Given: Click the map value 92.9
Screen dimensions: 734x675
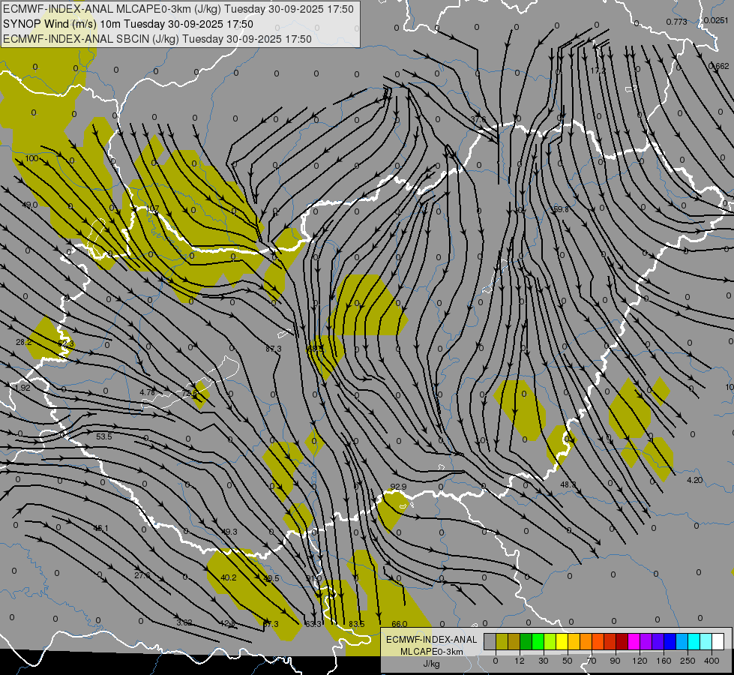Looking at the screenshot, I should coord(398,487).
